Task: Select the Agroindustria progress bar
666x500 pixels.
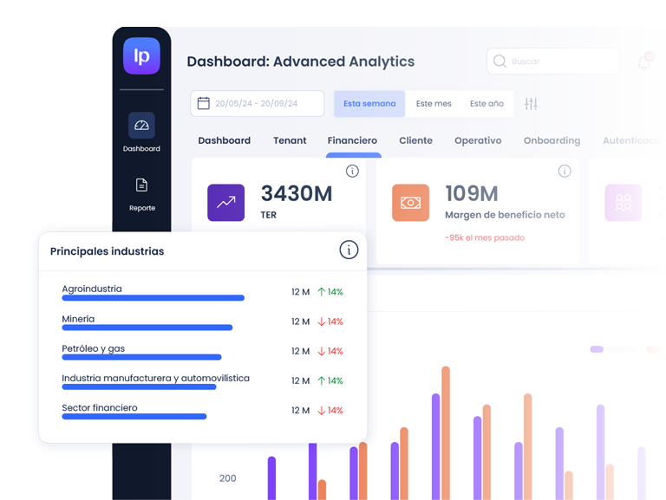Action: 153,298
